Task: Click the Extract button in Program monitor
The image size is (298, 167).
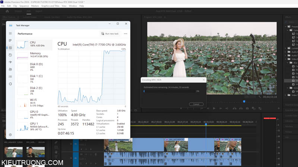Action: 241,108
